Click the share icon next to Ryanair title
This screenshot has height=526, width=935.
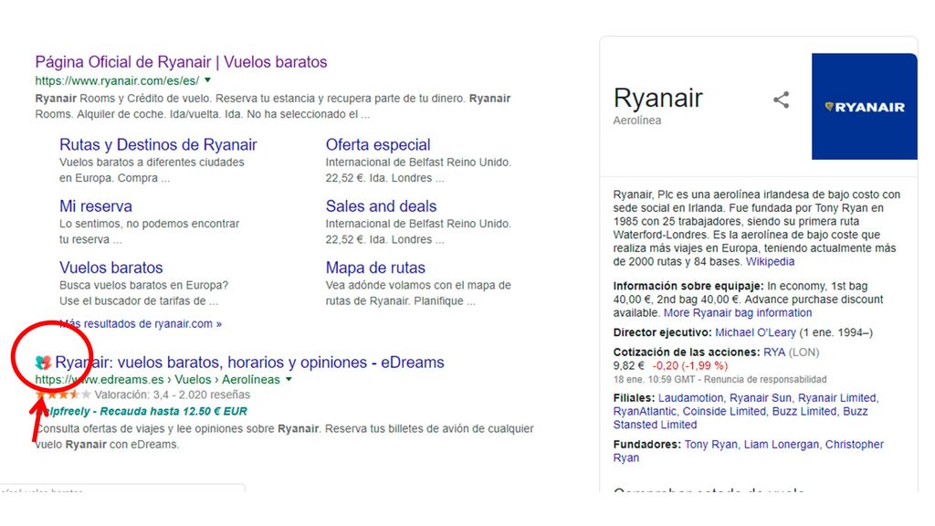(x=782, y=100)
